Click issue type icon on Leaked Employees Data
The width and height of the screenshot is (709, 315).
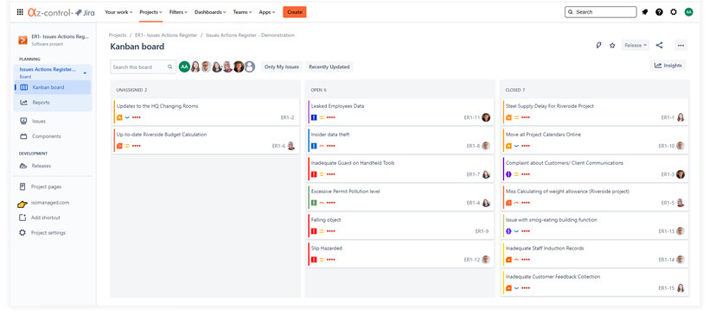(x=314, y=117)
